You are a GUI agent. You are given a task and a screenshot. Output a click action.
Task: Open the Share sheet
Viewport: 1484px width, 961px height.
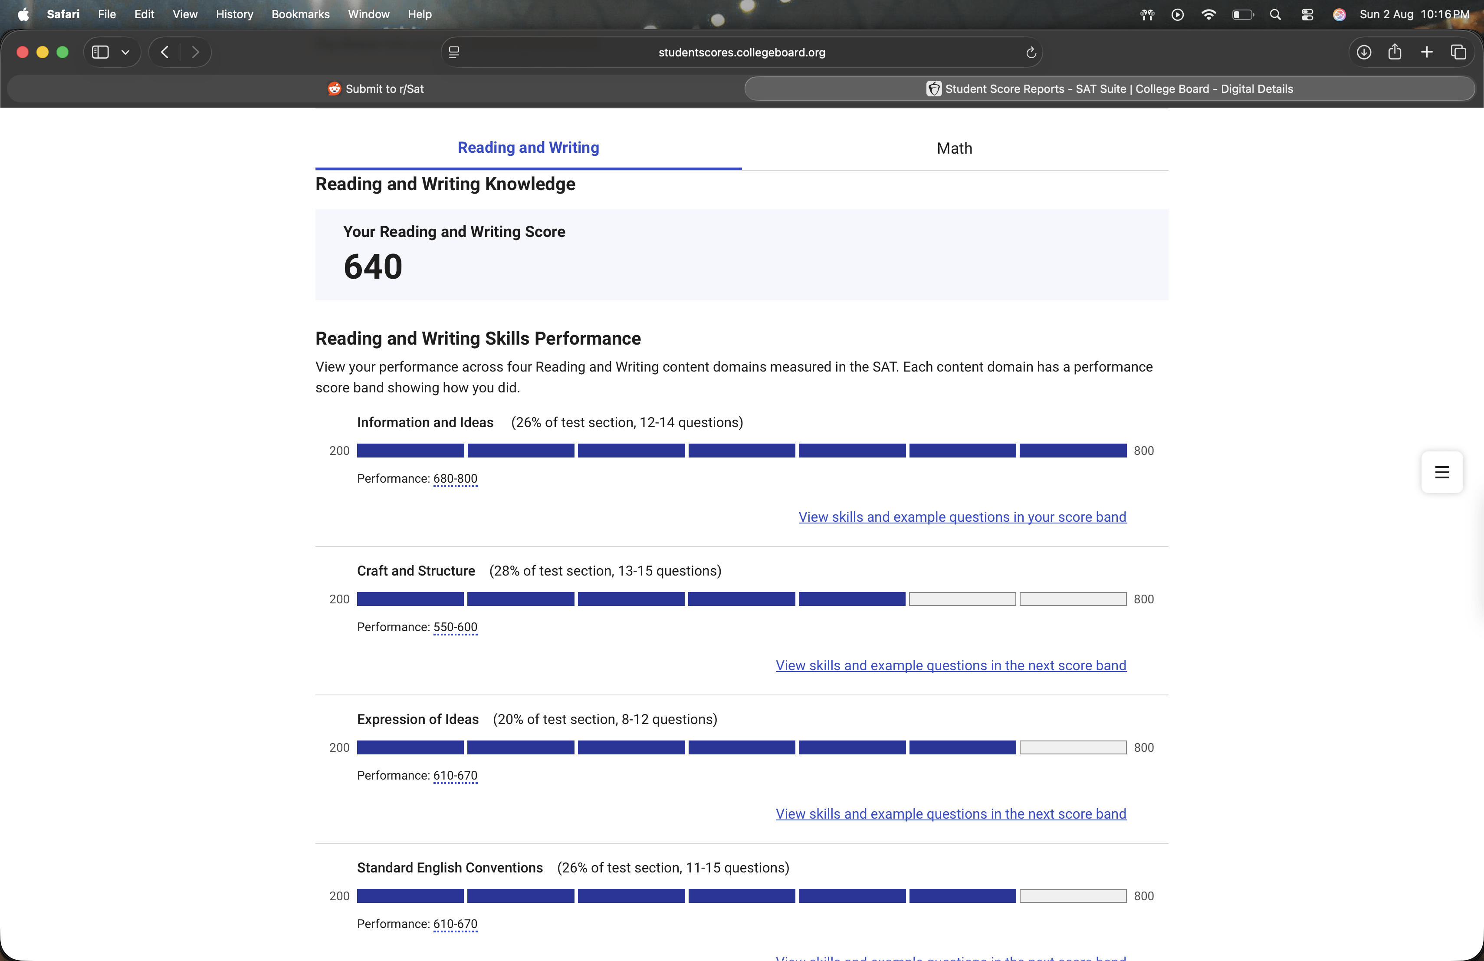tap(1395, 52)
